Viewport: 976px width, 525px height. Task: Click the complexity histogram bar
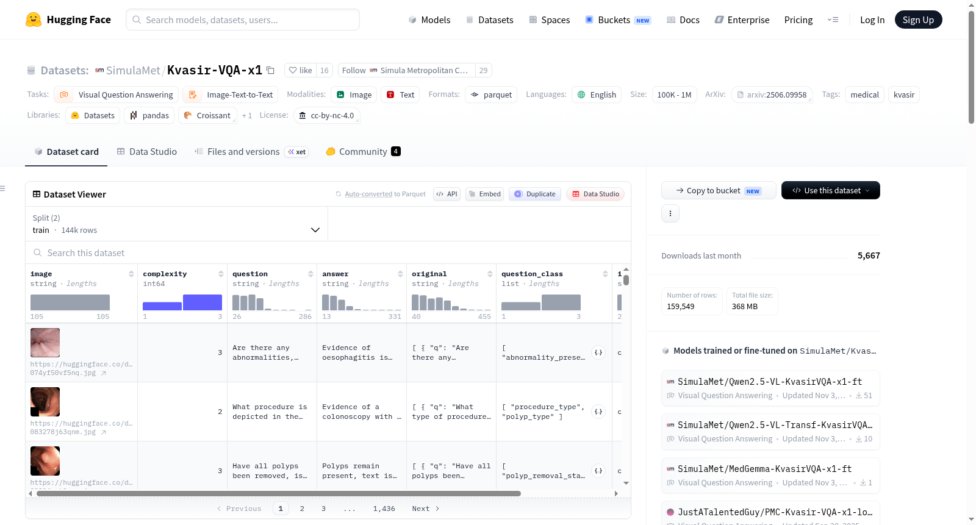click(x=182, y=302)
